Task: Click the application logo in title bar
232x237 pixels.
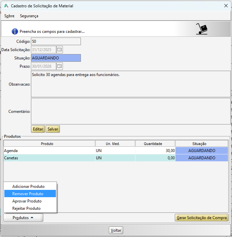Action: click(6, 6)
